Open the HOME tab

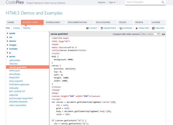[13, 22]
